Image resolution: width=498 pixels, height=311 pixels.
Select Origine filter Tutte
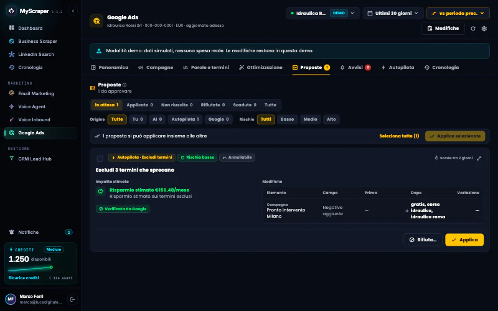(117, 119)
